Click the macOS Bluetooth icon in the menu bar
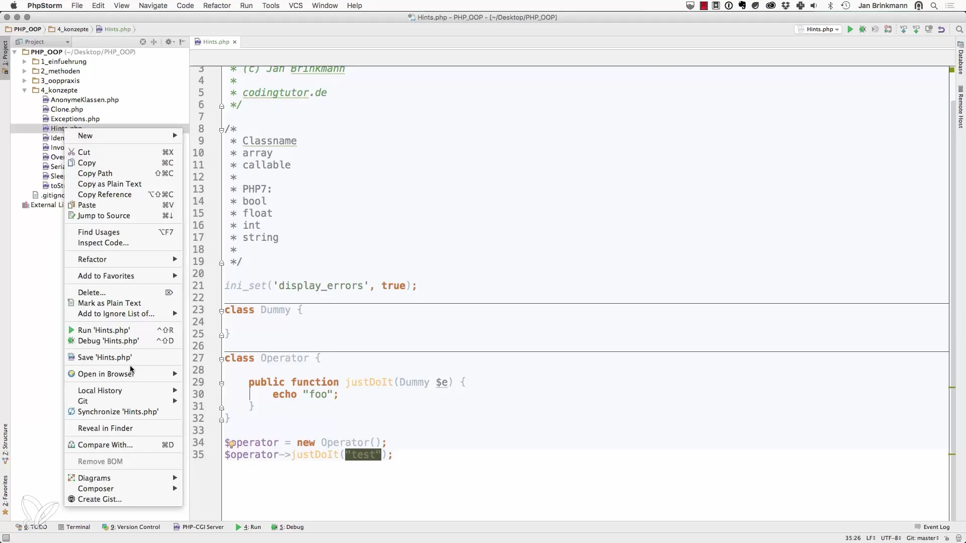This screenshot has width=966, height=543. (x=831, y=6)
